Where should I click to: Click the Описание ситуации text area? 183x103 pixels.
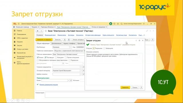114,69
